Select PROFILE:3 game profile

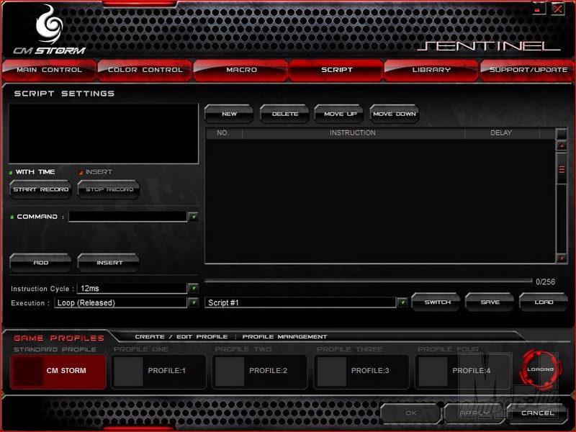tap(361, 371)
